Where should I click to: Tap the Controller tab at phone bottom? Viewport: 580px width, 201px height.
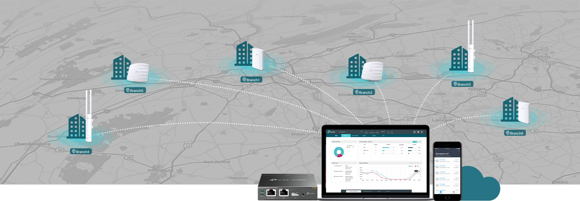point(454,193)
